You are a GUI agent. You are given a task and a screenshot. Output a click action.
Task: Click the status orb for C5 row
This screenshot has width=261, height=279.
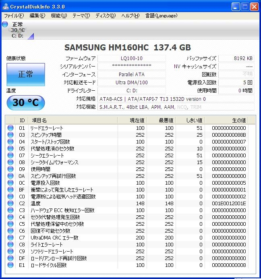tap(10, 224)
